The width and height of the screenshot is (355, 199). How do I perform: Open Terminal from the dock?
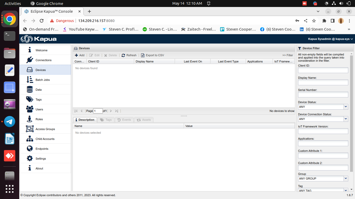(10, 35)
